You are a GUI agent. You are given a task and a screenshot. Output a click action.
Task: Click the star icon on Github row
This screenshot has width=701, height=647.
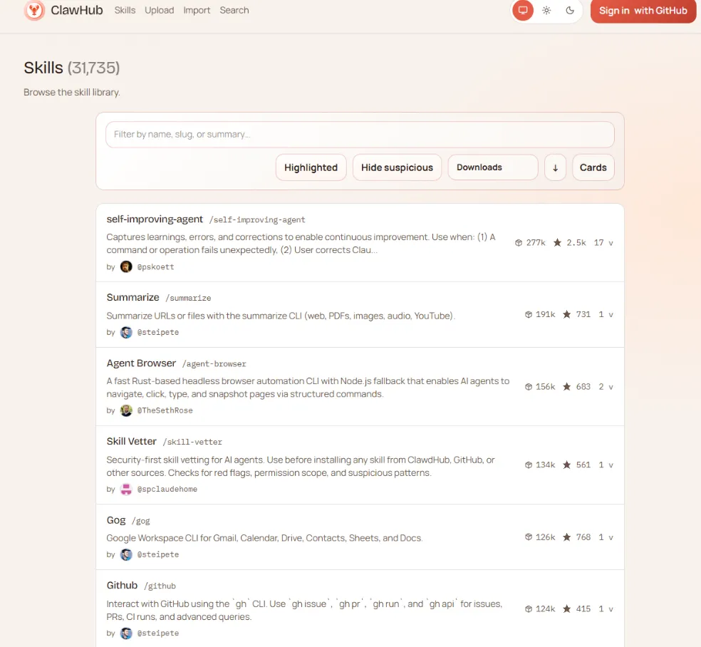click(566, 609)
